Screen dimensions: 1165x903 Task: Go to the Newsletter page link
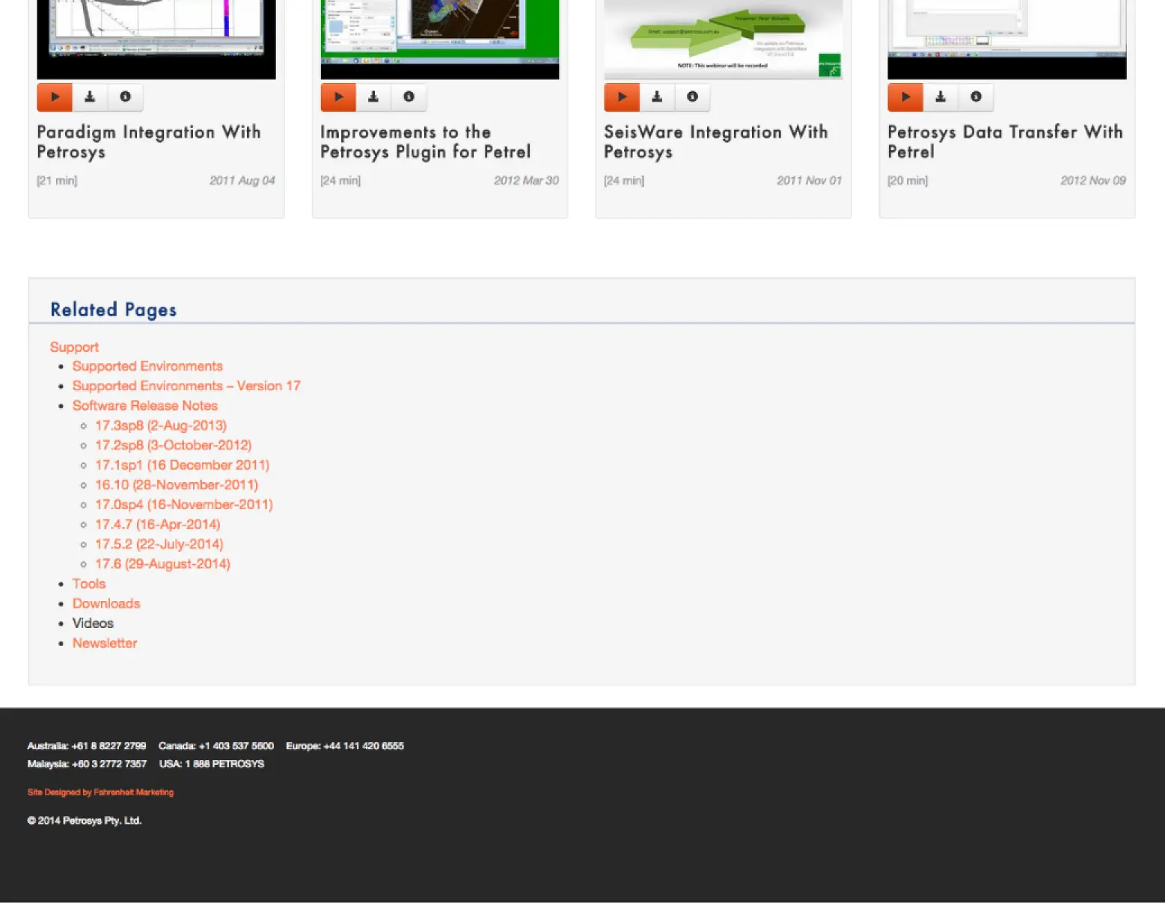105,644
